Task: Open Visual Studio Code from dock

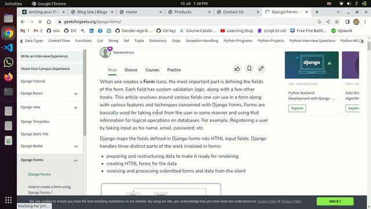Action: click(x=8, y=48)
